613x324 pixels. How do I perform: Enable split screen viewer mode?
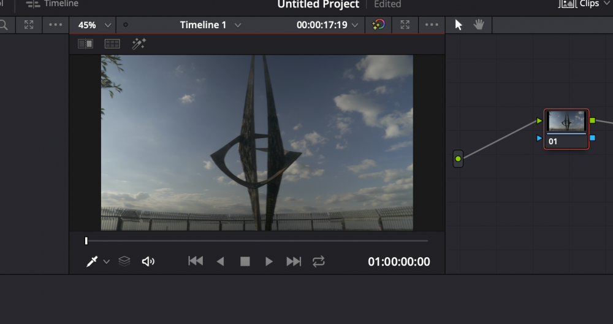[112, 44]
